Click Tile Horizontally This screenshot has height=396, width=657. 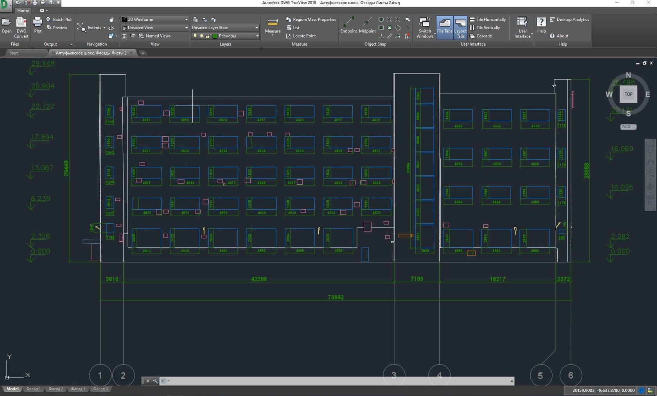coord(488,20)
